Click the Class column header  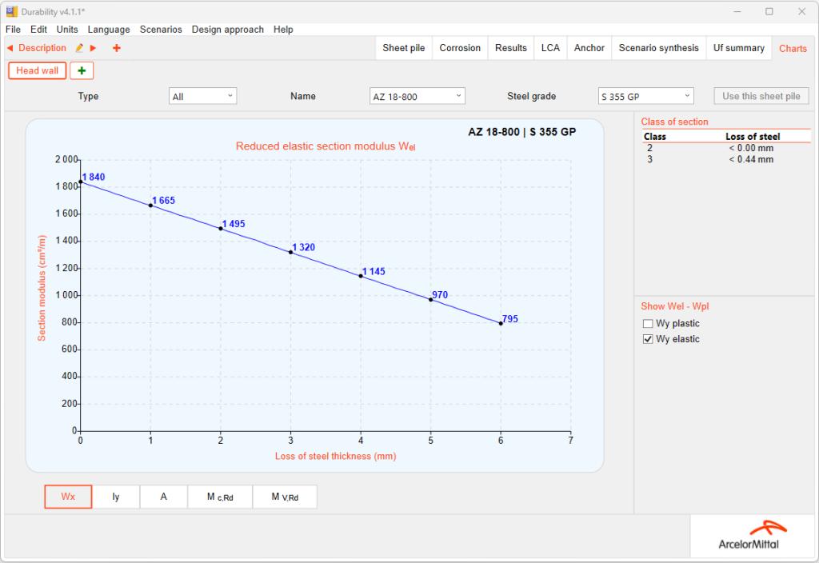(655, 137)
